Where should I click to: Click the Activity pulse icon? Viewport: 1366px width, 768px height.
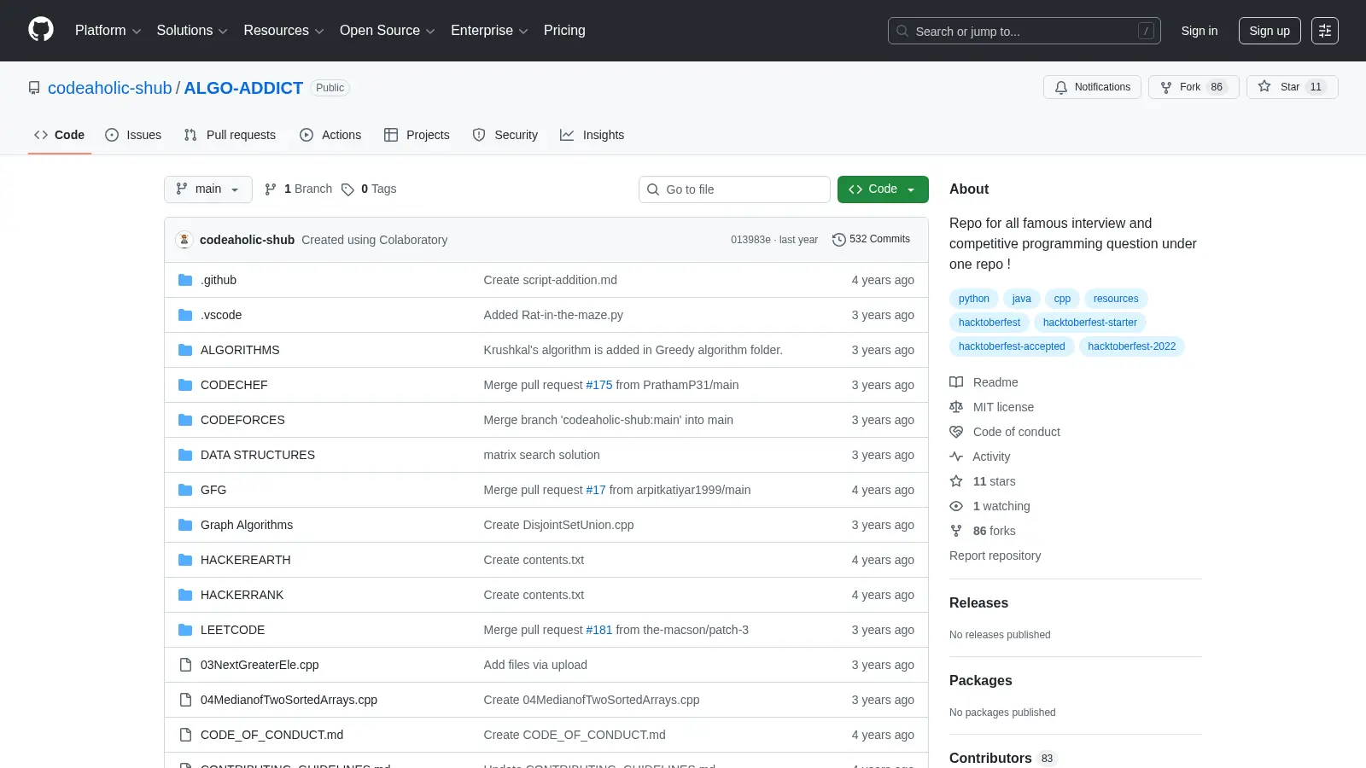tap(956, 457)
